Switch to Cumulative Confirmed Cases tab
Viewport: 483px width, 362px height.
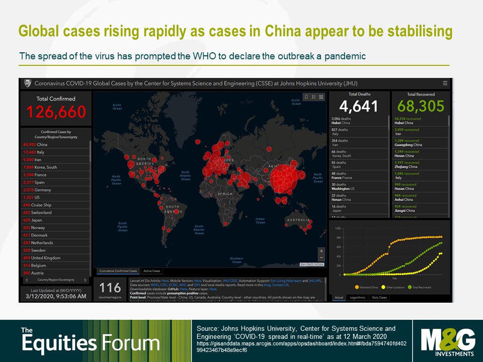tap(118, 271)
